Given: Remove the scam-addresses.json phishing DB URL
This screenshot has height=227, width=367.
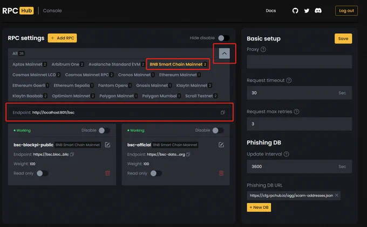Looking at the screenshot, I should click(337, 195).
